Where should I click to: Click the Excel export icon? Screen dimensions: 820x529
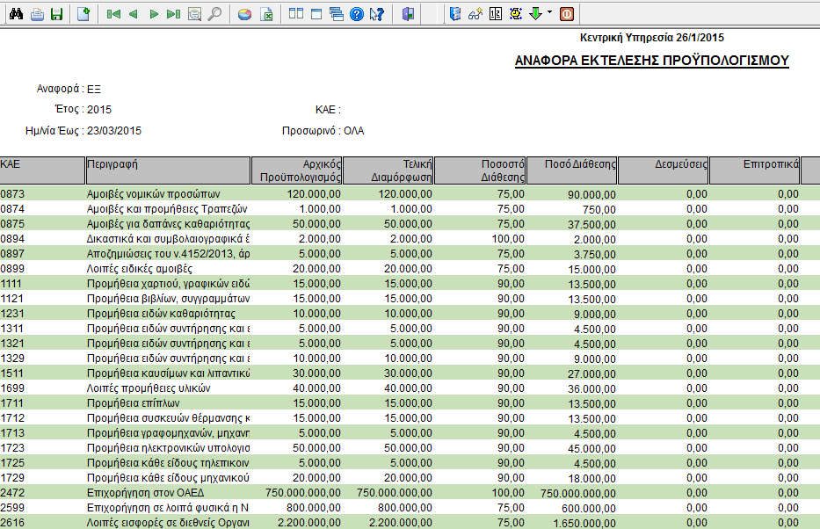266,14
